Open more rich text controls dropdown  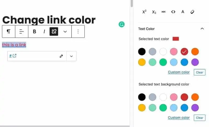point(65,31)
